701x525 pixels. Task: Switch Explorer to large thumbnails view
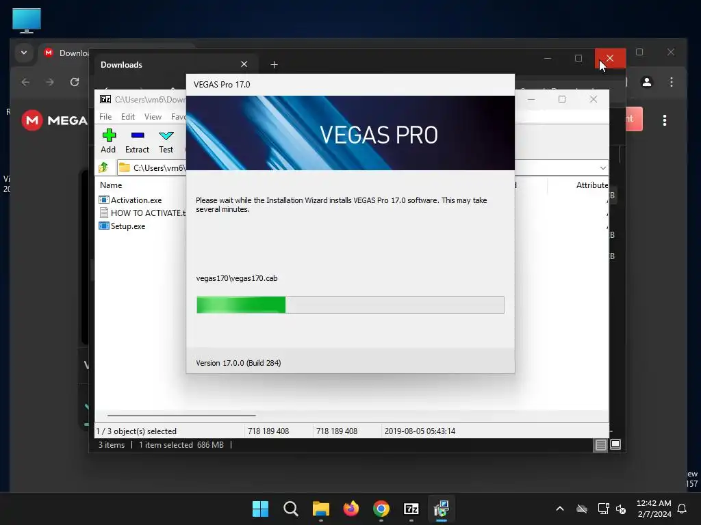point(615,444)
